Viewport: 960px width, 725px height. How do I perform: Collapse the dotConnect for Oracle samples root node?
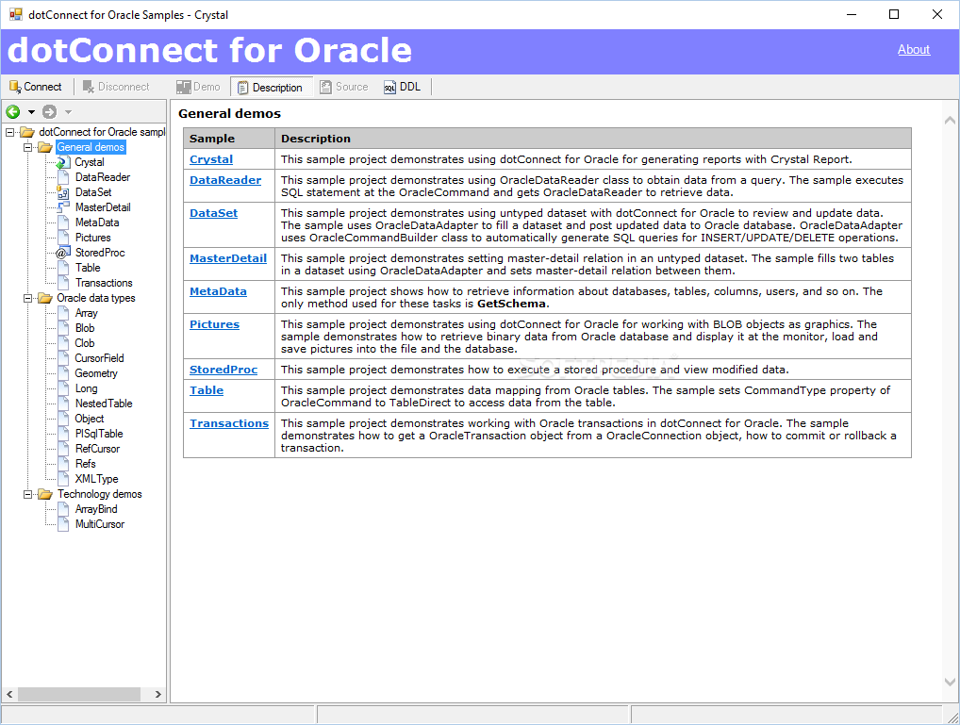pos(9,132)
